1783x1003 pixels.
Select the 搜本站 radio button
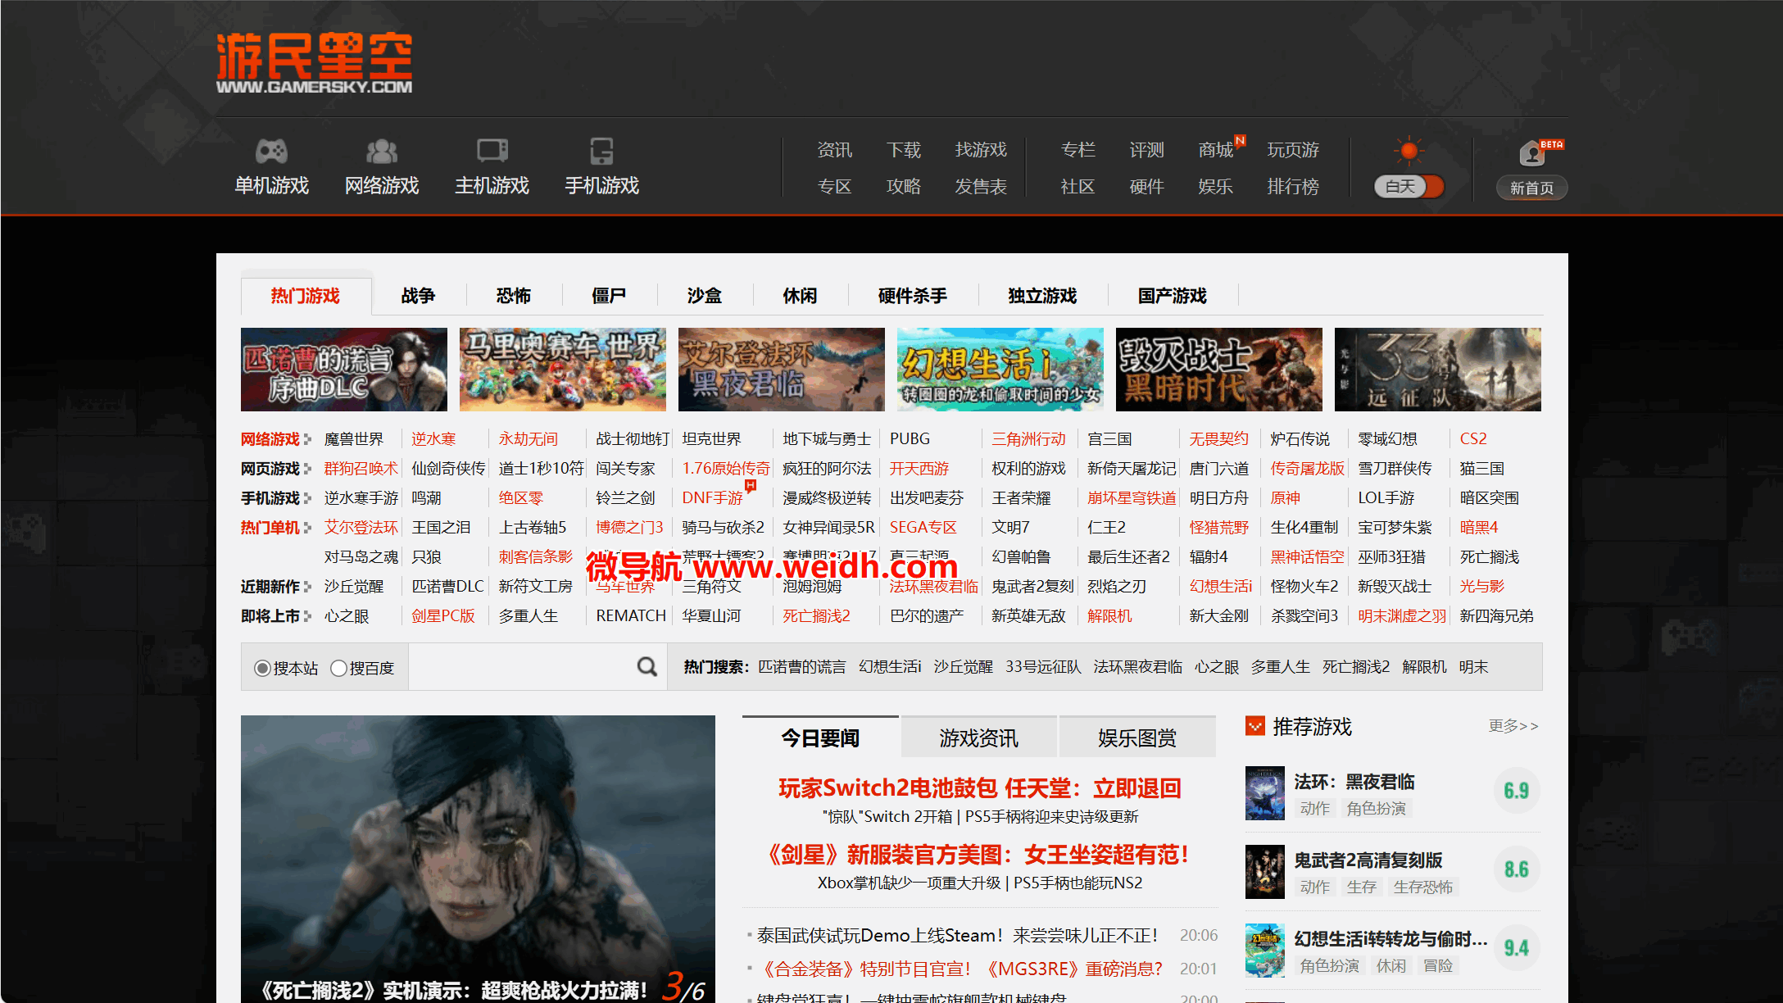(262, 669)
